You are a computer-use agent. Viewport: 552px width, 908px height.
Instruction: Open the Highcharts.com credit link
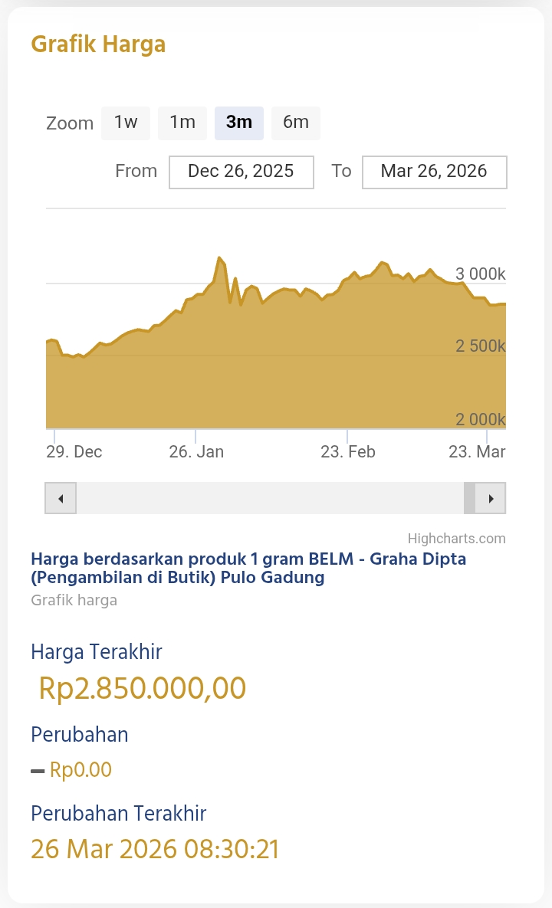[x=456, y=539]
